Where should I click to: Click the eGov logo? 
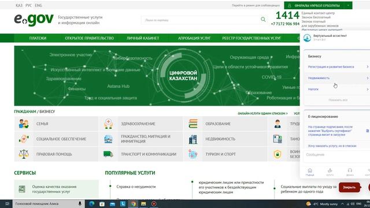point(34,20)
